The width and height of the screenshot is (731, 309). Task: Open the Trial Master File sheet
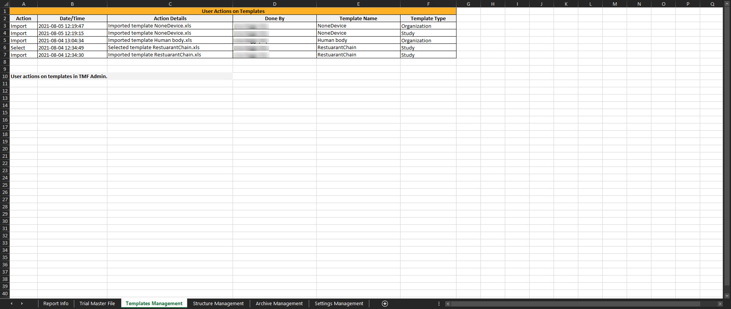pos(97,304)
